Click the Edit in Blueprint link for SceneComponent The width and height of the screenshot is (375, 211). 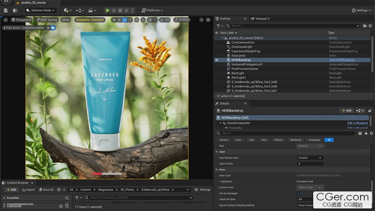[x=357, y=123]
